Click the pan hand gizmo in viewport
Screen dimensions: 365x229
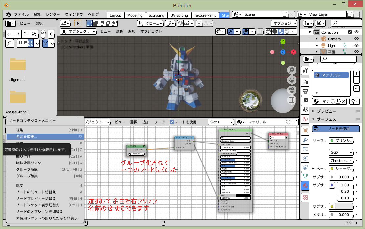click(x=292, y=80)
